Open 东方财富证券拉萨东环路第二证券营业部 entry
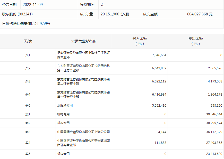Image resolution: width=224 pixels, height=159 pixels. 83,81
